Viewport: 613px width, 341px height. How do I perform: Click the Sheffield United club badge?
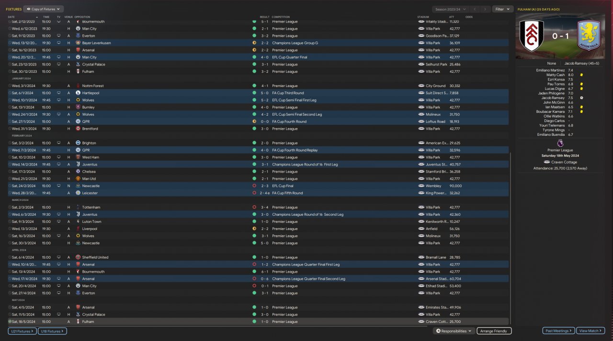click(78, 257)
